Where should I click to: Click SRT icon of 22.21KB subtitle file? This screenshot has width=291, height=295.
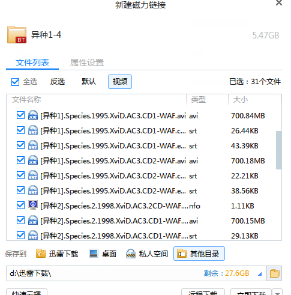(33, 175)
